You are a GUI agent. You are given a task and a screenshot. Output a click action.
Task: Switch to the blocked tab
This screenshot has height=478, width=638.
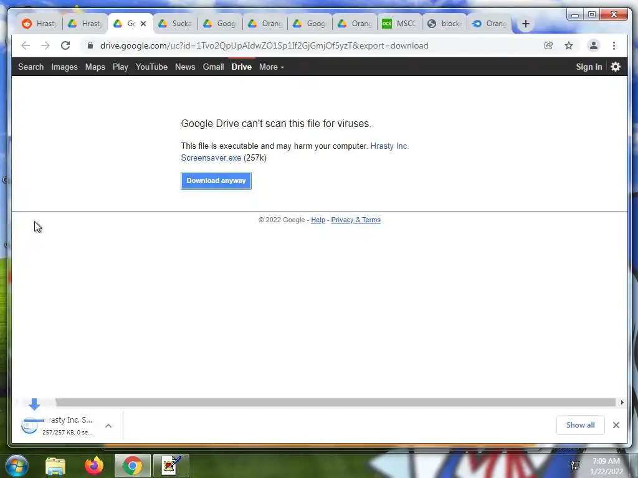[444, 24]
